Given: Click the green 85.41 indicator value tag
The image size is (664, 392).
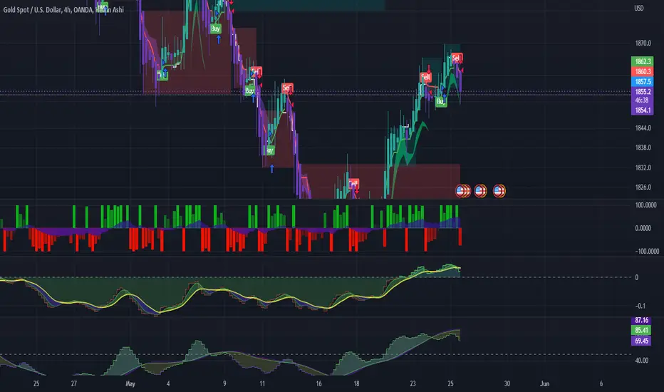Looking at the screenshot, I should click(641, 330).
